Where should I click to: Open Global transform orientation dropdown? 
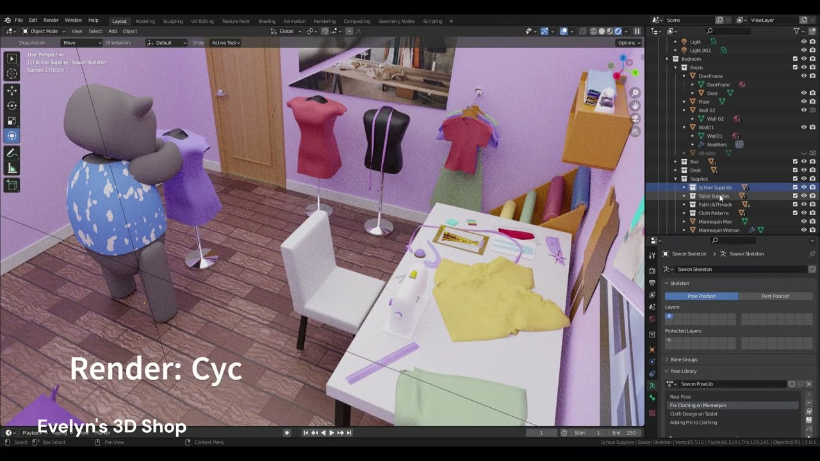pyautogui.click(x=286, y=31)
